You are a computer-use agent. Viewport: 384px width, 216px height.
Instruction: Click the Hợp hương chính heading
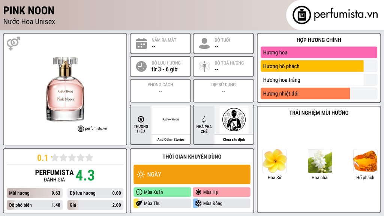coord(319,40)
